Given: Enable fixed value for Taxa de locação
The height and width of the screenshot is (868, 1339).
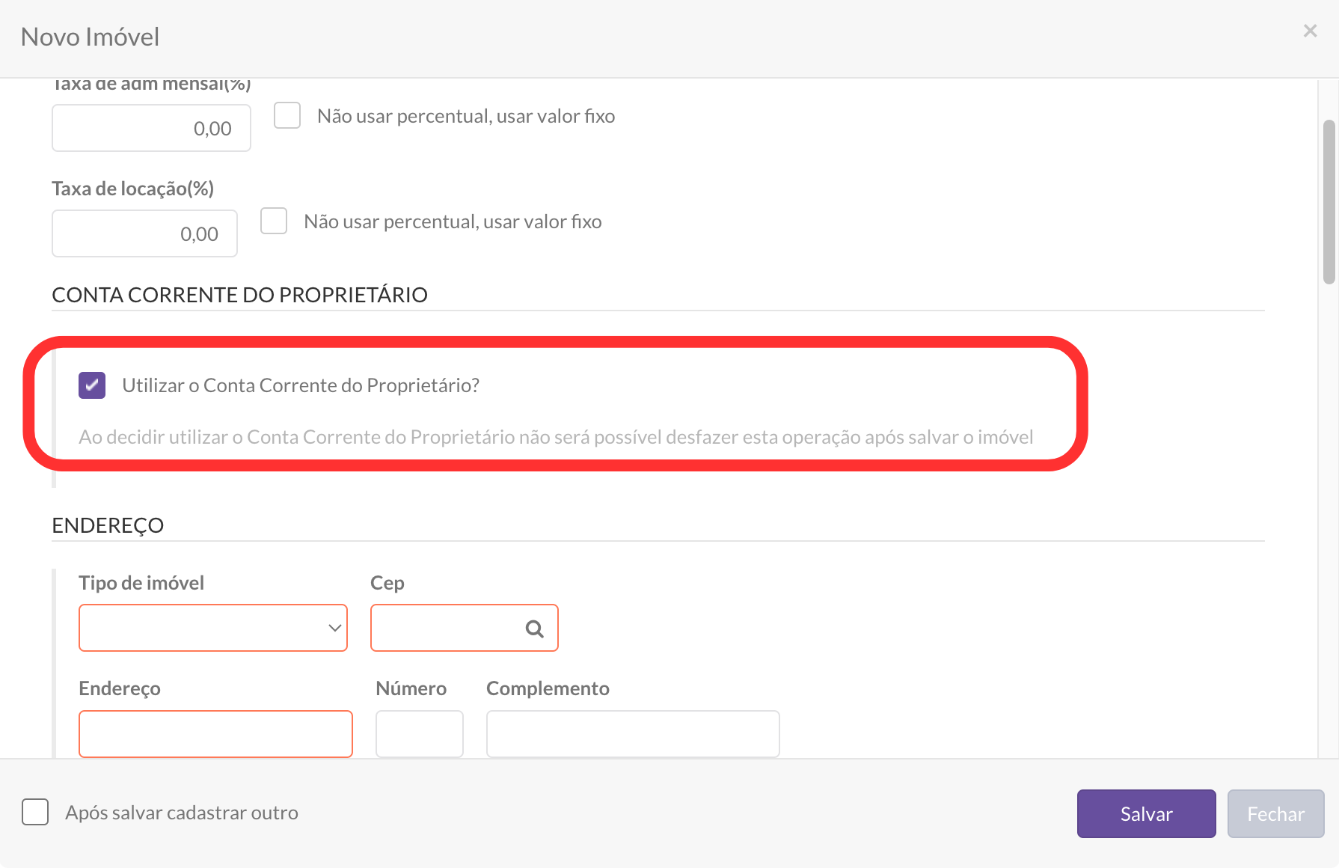Looking at the screenshot, I should pos(274,221).
